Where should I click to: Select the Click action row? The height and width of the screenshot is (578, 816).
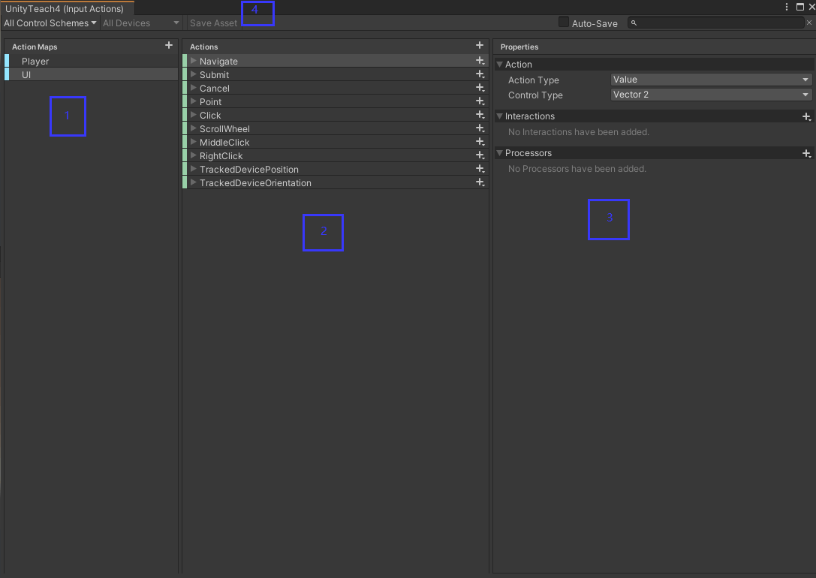(x=335, y=115)
